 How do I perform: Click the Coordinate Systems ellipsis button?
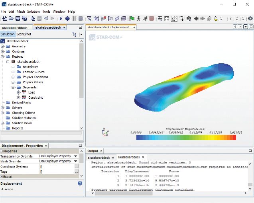click(77, 166)
